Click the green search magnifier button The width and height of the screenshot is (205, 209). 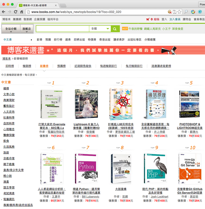point(115,29)
